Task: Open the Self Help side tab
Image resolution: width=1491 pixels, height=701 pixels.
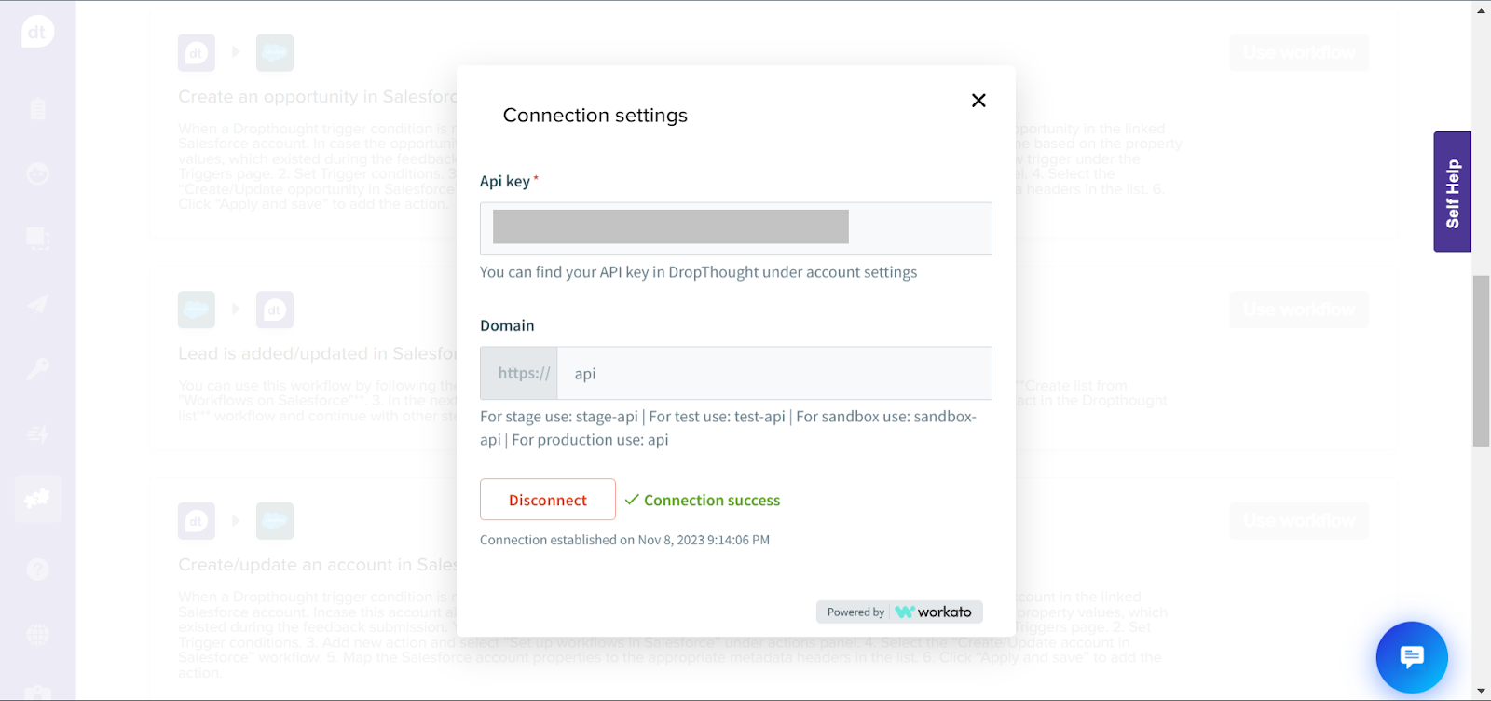Action: tap(1452, 192)
